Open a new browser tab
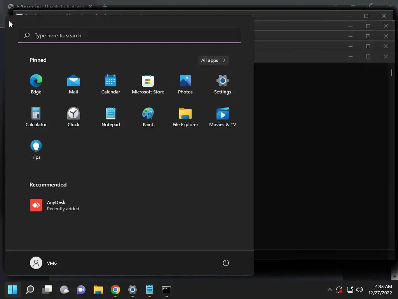 105,6
